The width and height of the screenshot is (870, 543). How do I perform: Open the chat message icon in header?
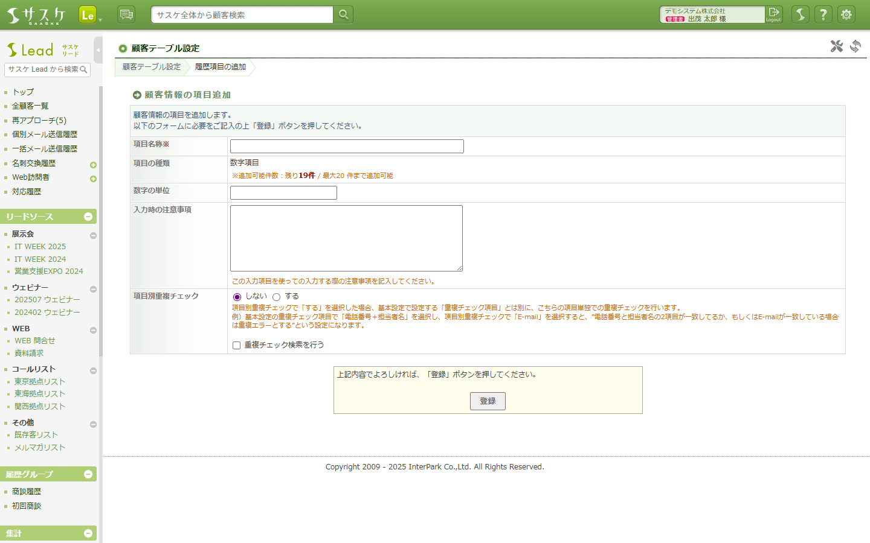(126, 14)
